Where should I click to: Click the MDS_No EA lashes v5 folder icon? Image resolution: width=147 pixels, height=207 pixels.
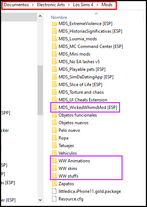pyautogui.click(x=54, y=62)
